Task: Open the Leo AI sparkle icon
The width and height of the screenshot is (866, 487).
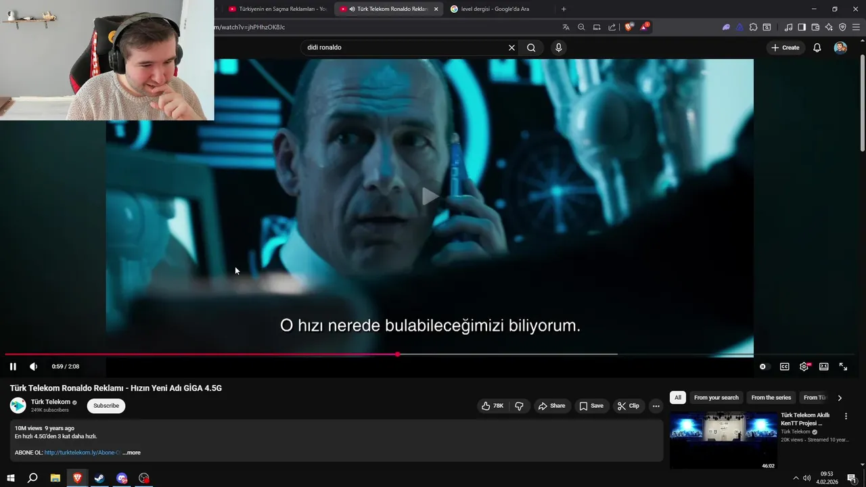Action: (829, 27)
